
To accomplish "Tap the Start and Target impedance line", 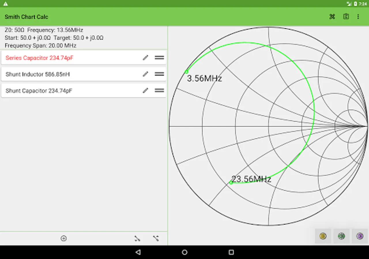I will click(54, 38).
